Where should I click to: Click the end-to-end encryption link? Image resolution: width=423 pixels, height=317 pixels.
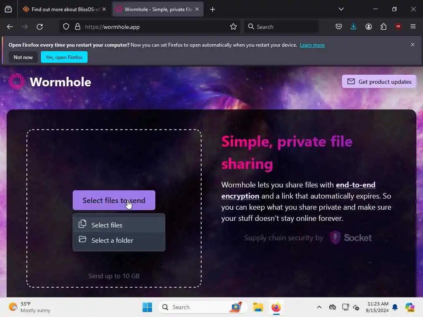[x=298, y=190]
